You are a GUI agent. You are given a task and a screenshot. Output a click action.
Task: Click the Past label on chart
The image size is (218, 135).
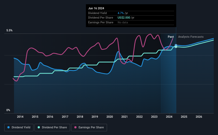pyautogui.click(x=171, y=37)
